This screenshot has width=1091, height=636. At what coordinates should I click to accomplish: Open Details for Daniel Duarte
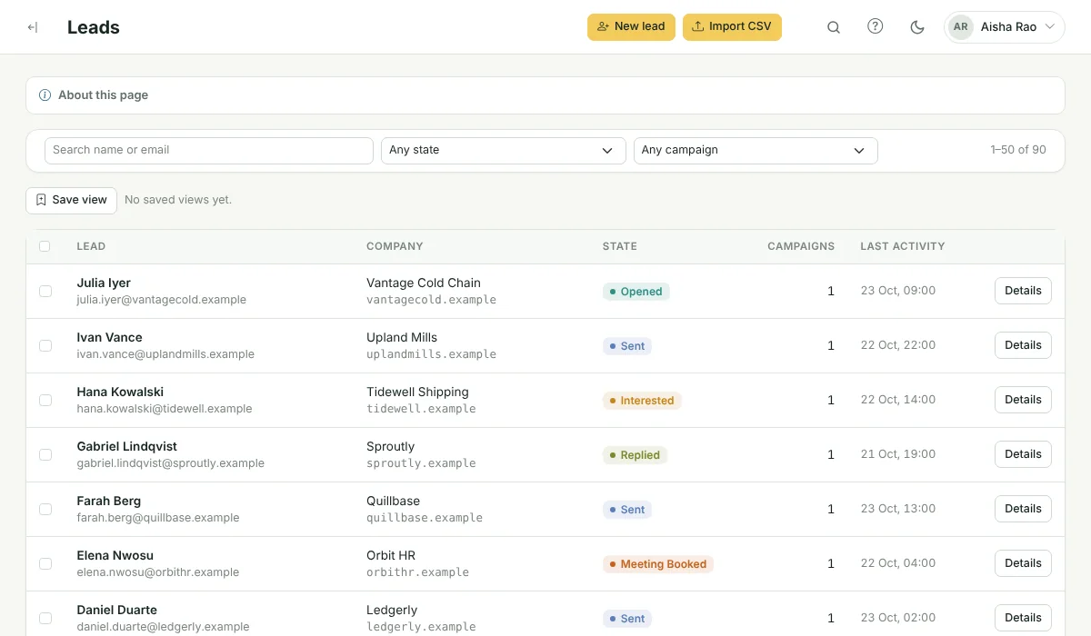click(x=1023, y=618)
